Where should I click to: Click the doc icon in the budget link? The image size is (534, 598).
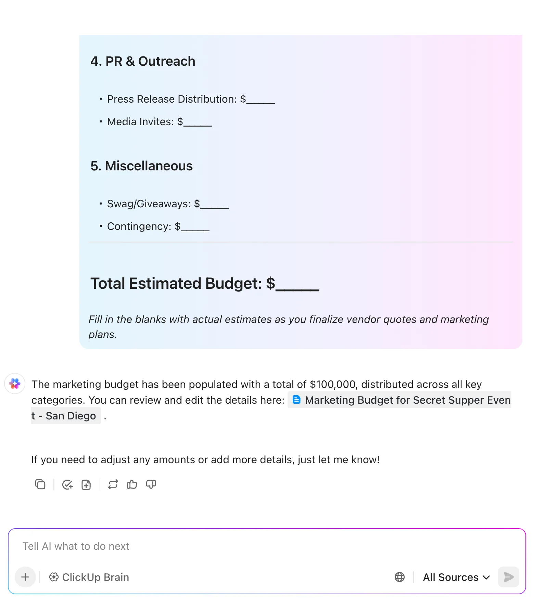[296, 400]
